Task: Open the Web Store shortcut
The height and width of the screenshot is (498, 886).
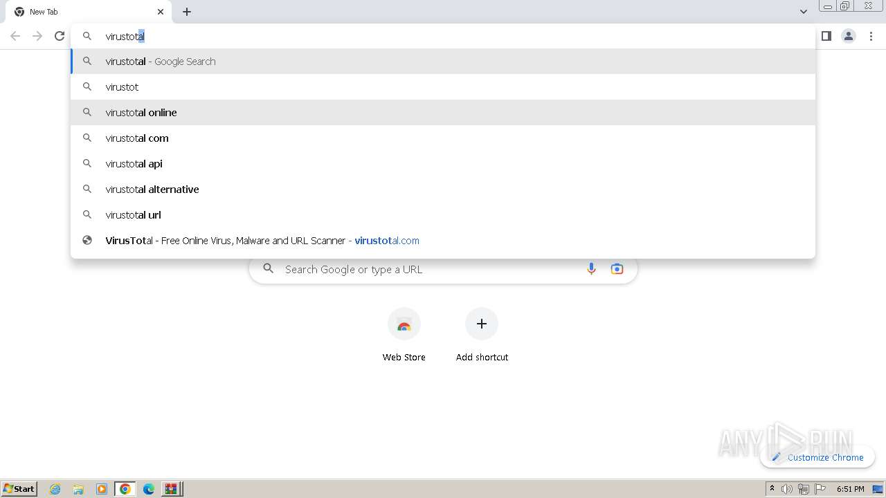Action: click(x=404, y=335)
